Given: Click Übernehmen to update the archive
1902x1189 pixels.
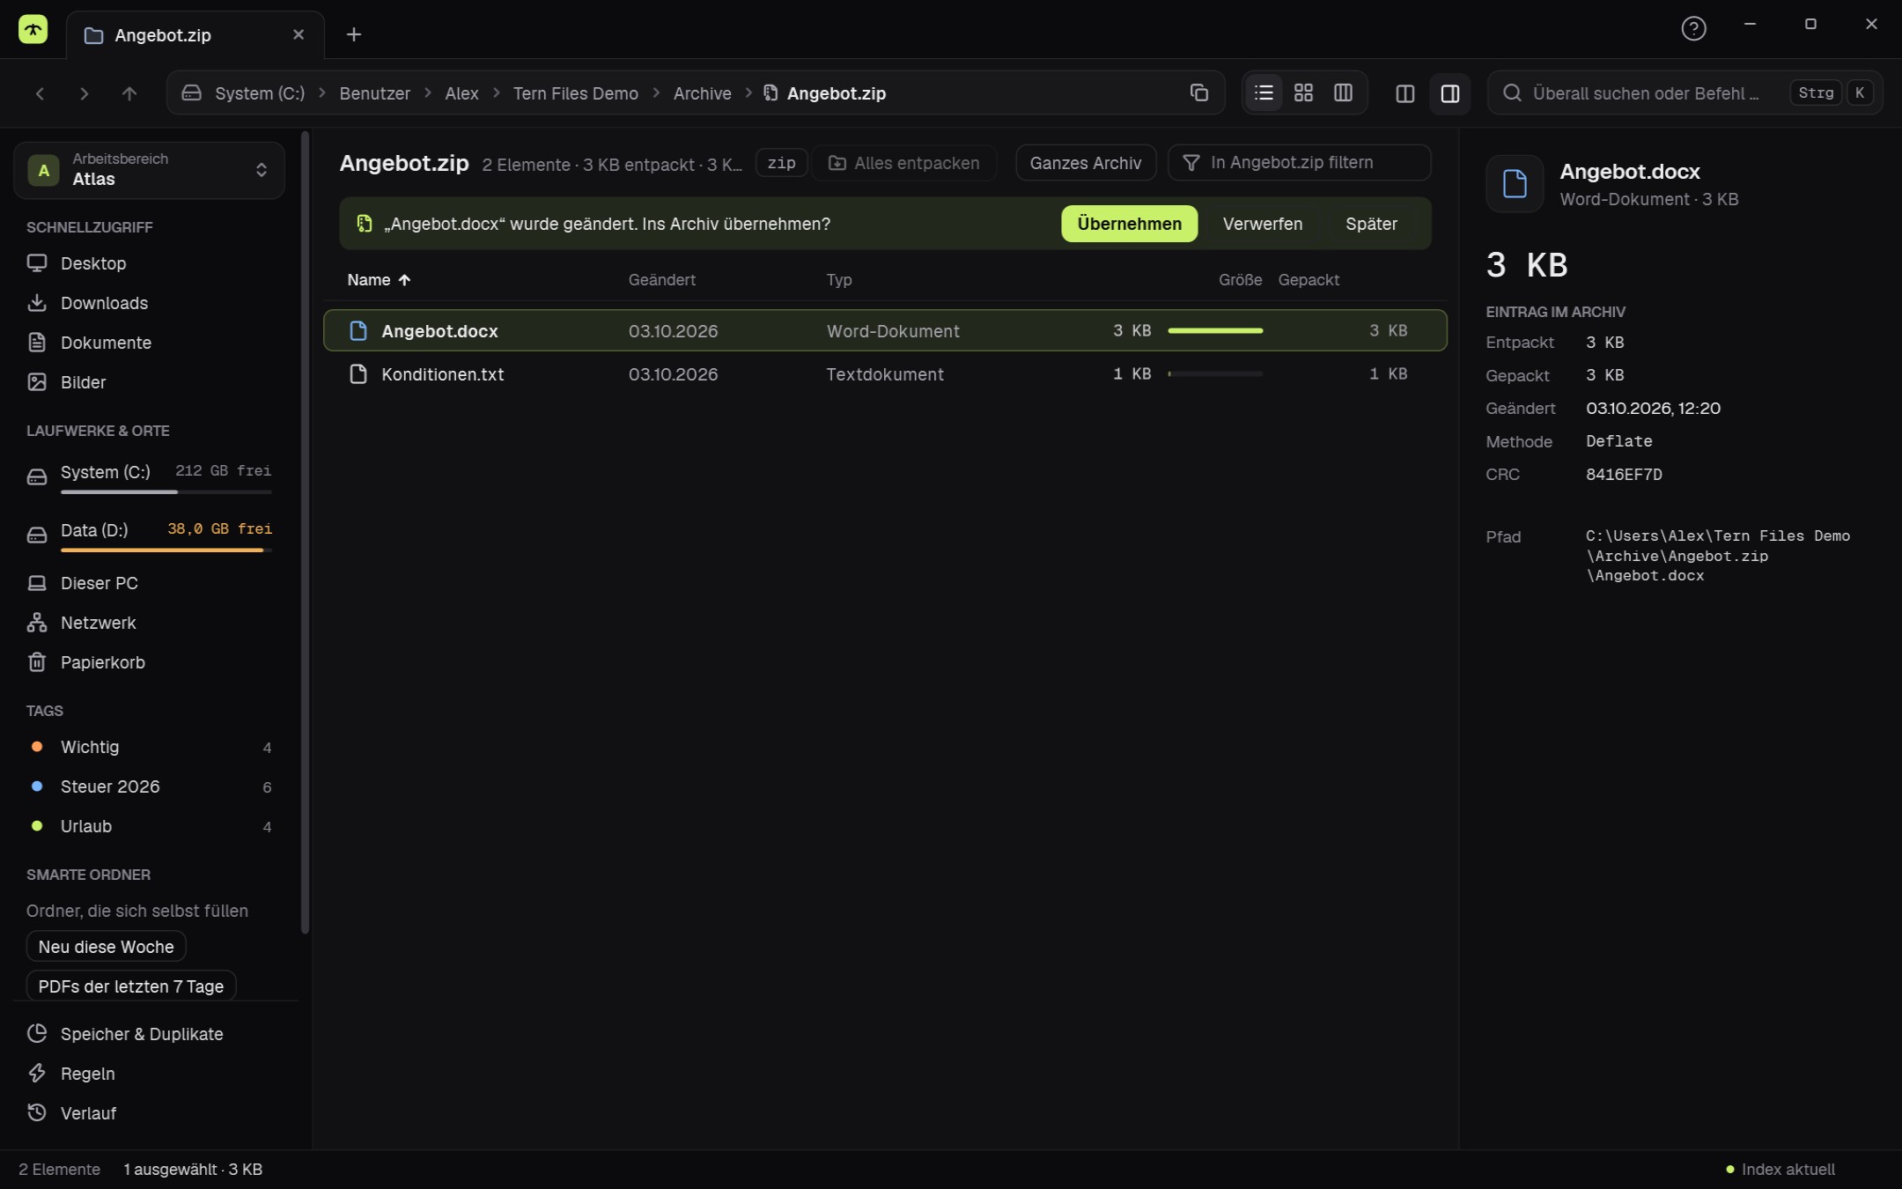Looking at the screenshot, I should point(1129,224).
